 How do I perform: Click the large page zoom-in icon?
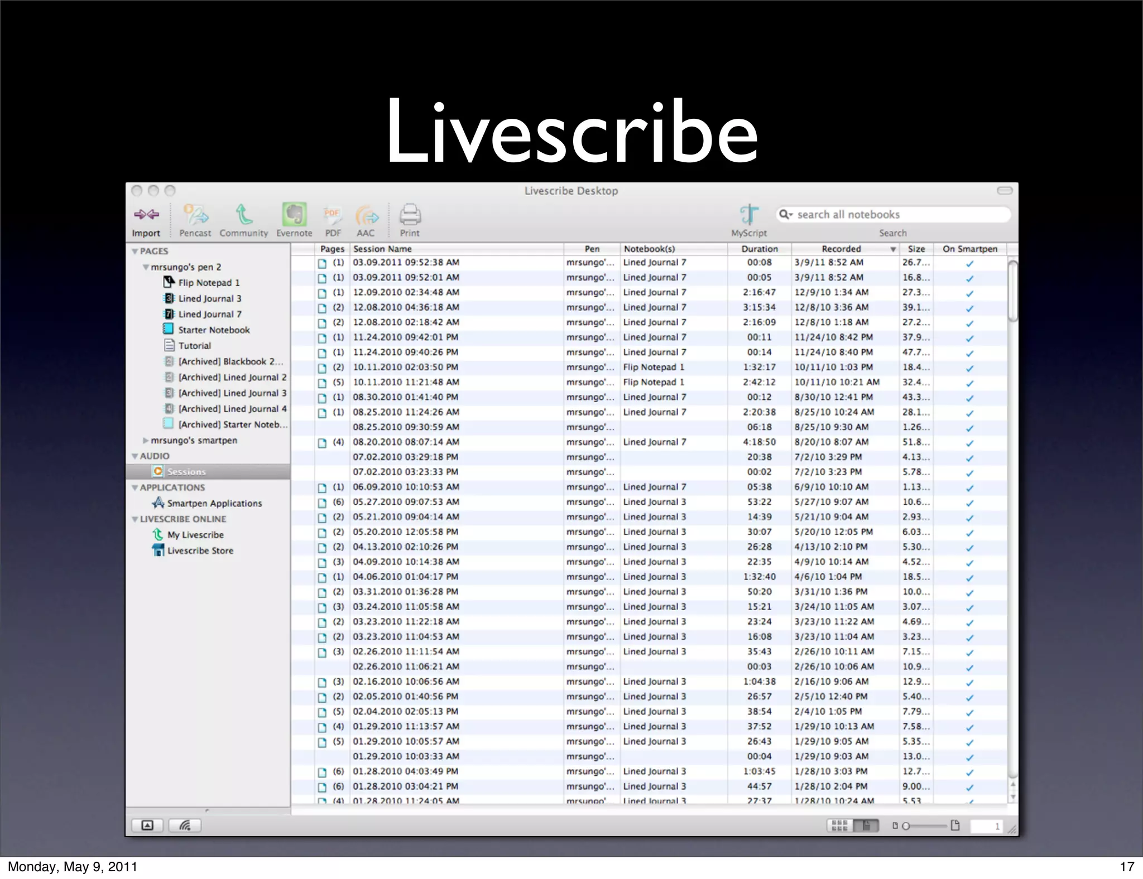[x=955, y=825]
